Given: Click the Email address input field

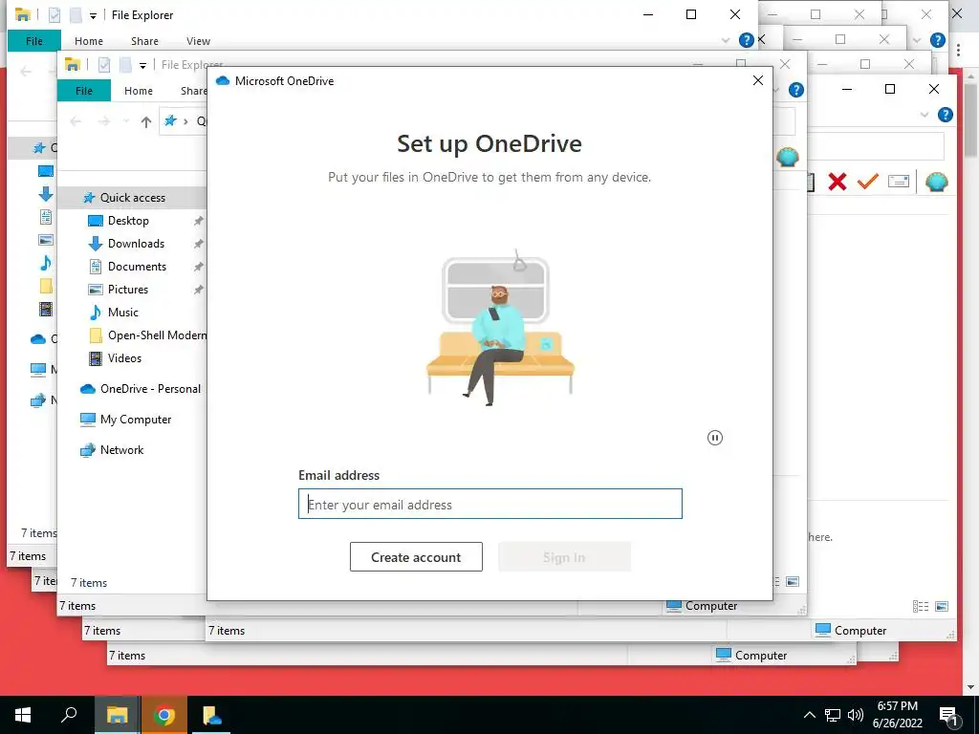Looking at the screenshot, I should click(x=490, y=504).
